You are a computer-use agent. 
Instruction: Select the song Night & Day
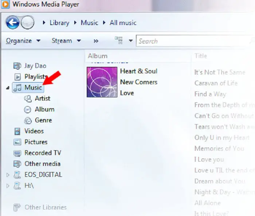(224, 192)
